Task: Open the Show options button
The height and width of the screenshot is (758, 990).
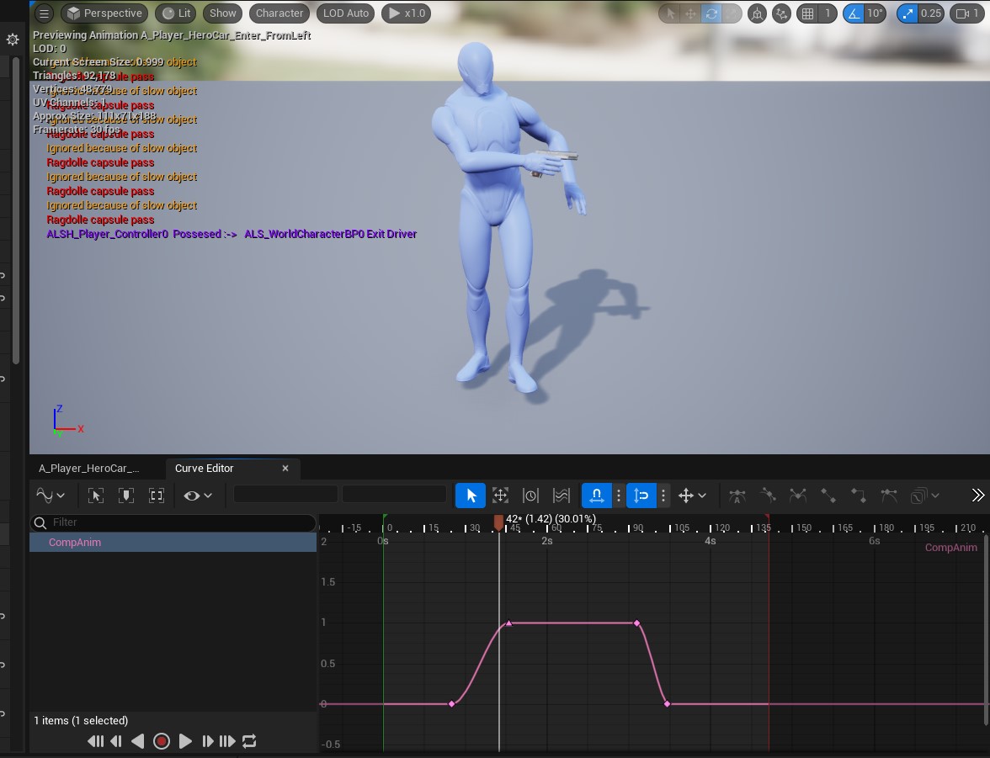Action: 223,13
